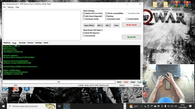The image size is (195, 109).
Task: Open the network tray icon
Action: pos(172,106)
